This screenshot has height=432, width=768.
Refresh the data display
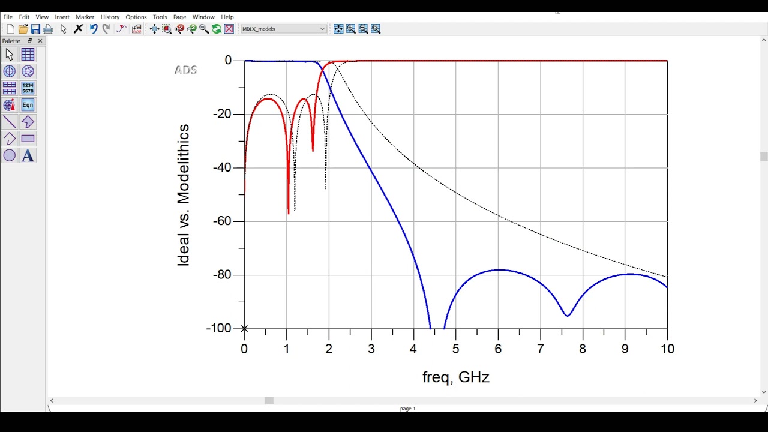tap(217, 29)
